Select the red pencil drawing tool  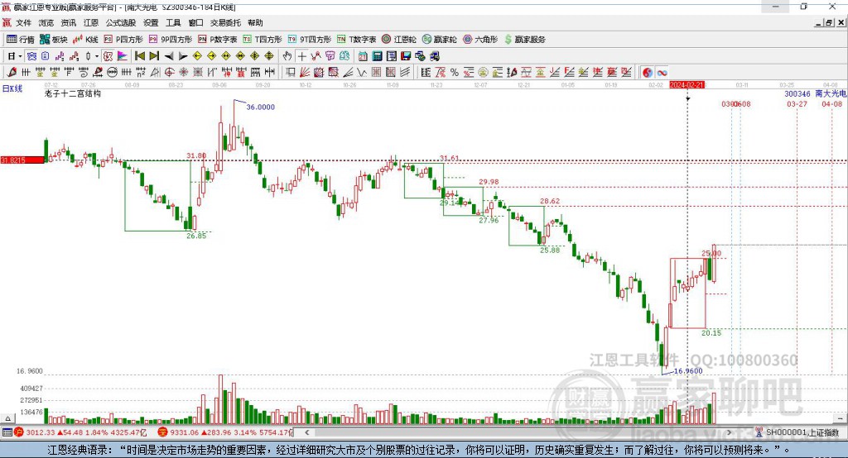12,73
